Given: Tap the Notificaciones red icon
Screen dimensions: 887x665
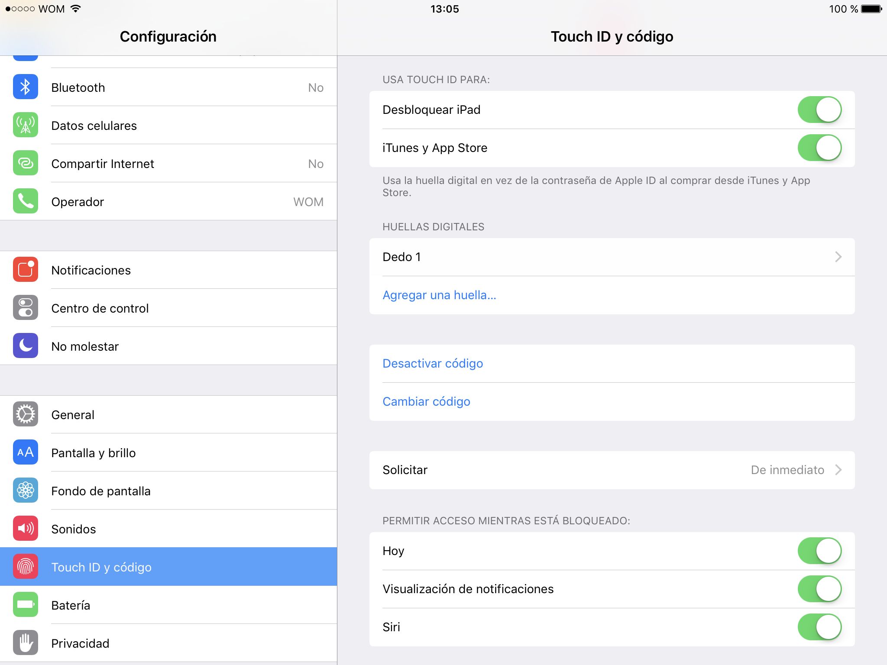Looking at the screenshot, I should pos(25,270).
